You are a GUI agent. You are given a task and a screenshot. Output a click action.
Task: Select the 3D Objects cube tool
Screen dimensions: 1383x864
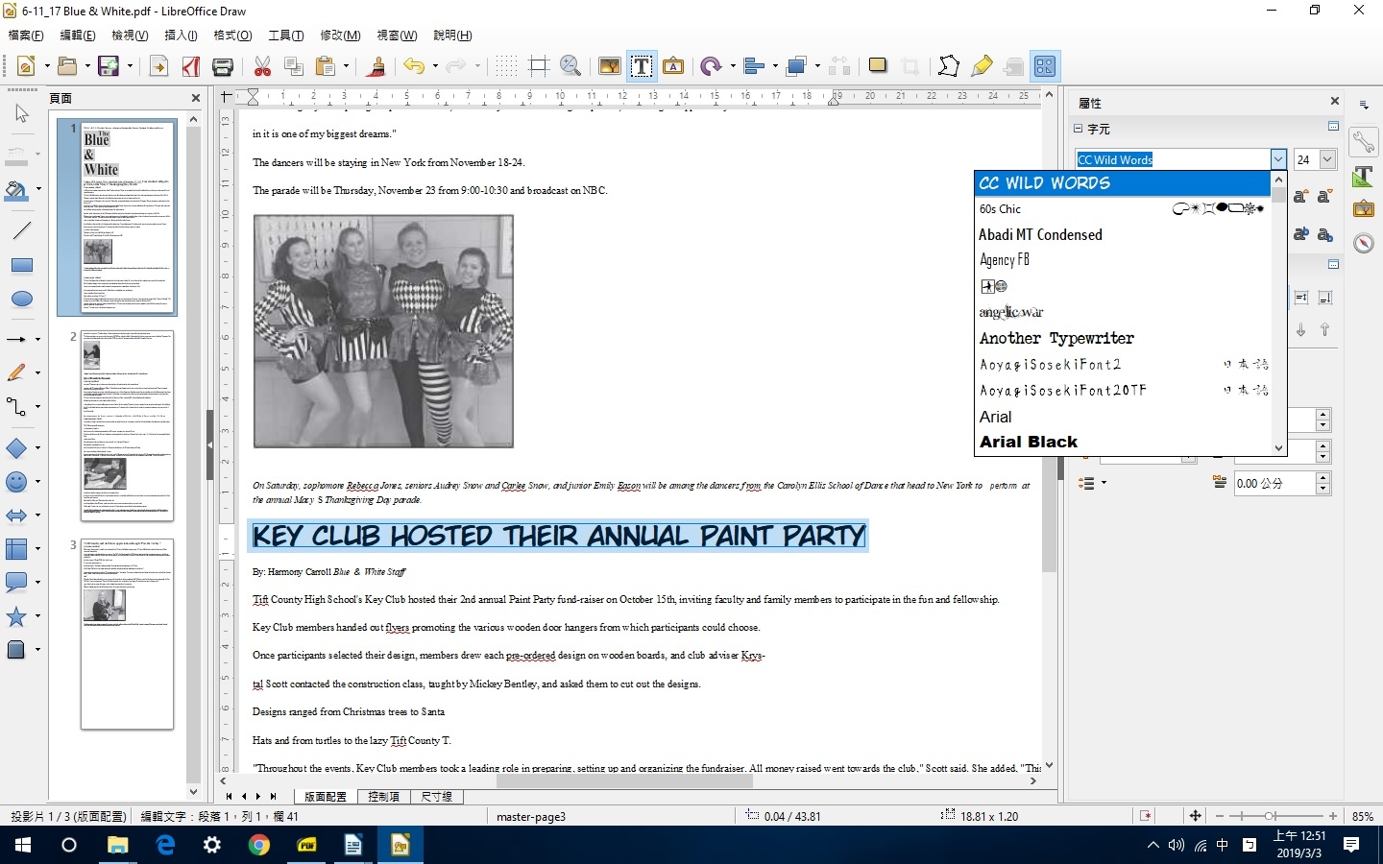click(x=16, y=650)
